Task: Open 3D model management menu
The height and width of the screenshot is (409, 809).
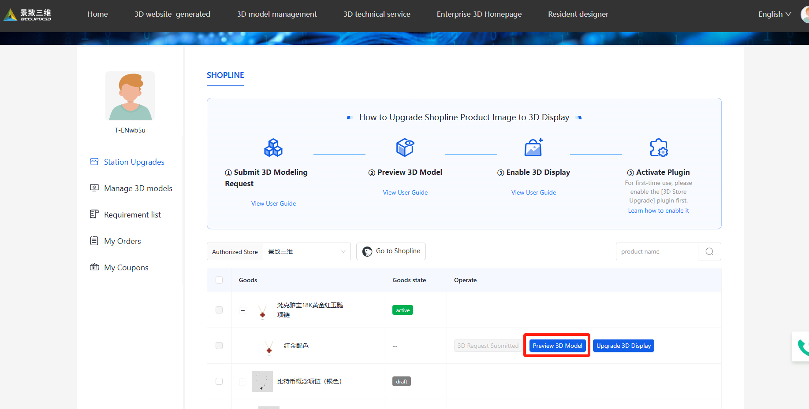Action: (x=277, y=14)
